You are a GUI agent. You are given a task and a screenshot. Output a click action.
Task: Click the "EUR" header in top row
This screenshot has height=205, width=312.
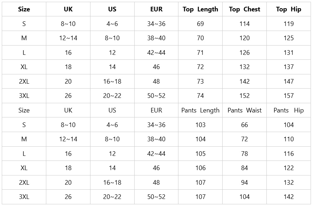(x=156, y=9)
